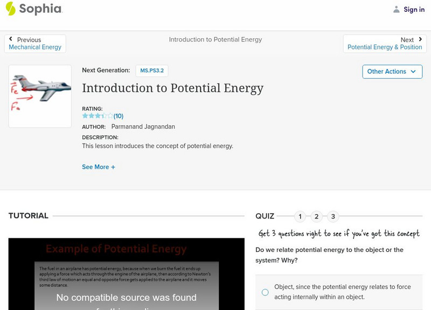The image size is (431, 310).
Task: Click the (10) ratings count
Action: click(119, 116)
